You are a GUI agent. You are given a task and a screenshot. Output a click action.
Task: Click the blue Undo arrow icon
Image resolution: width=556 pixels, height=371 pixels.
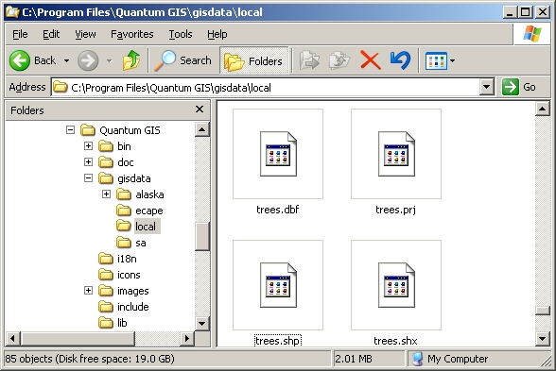coord(400,60)
